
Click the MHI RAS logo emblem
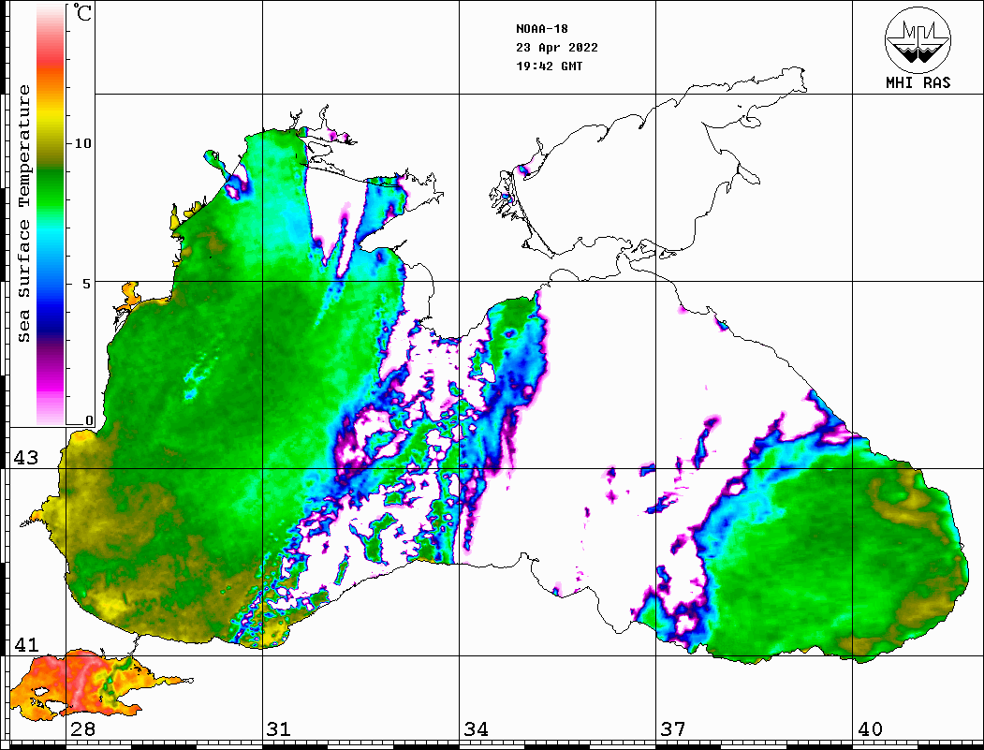point(918,39)
